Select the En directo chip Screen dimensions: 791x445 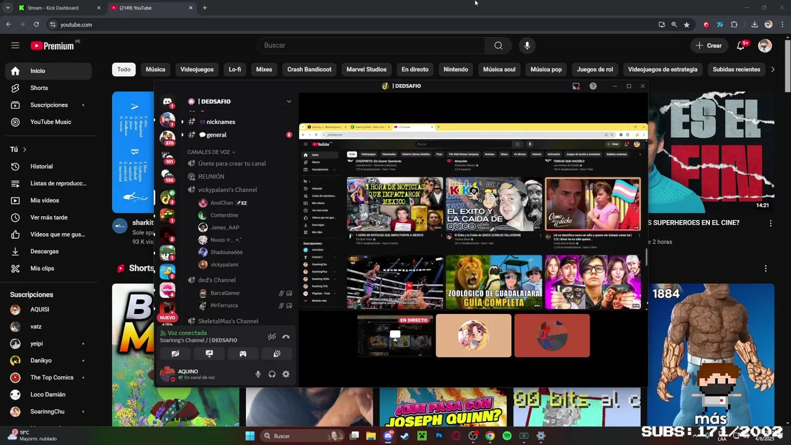tap(415, 69)
